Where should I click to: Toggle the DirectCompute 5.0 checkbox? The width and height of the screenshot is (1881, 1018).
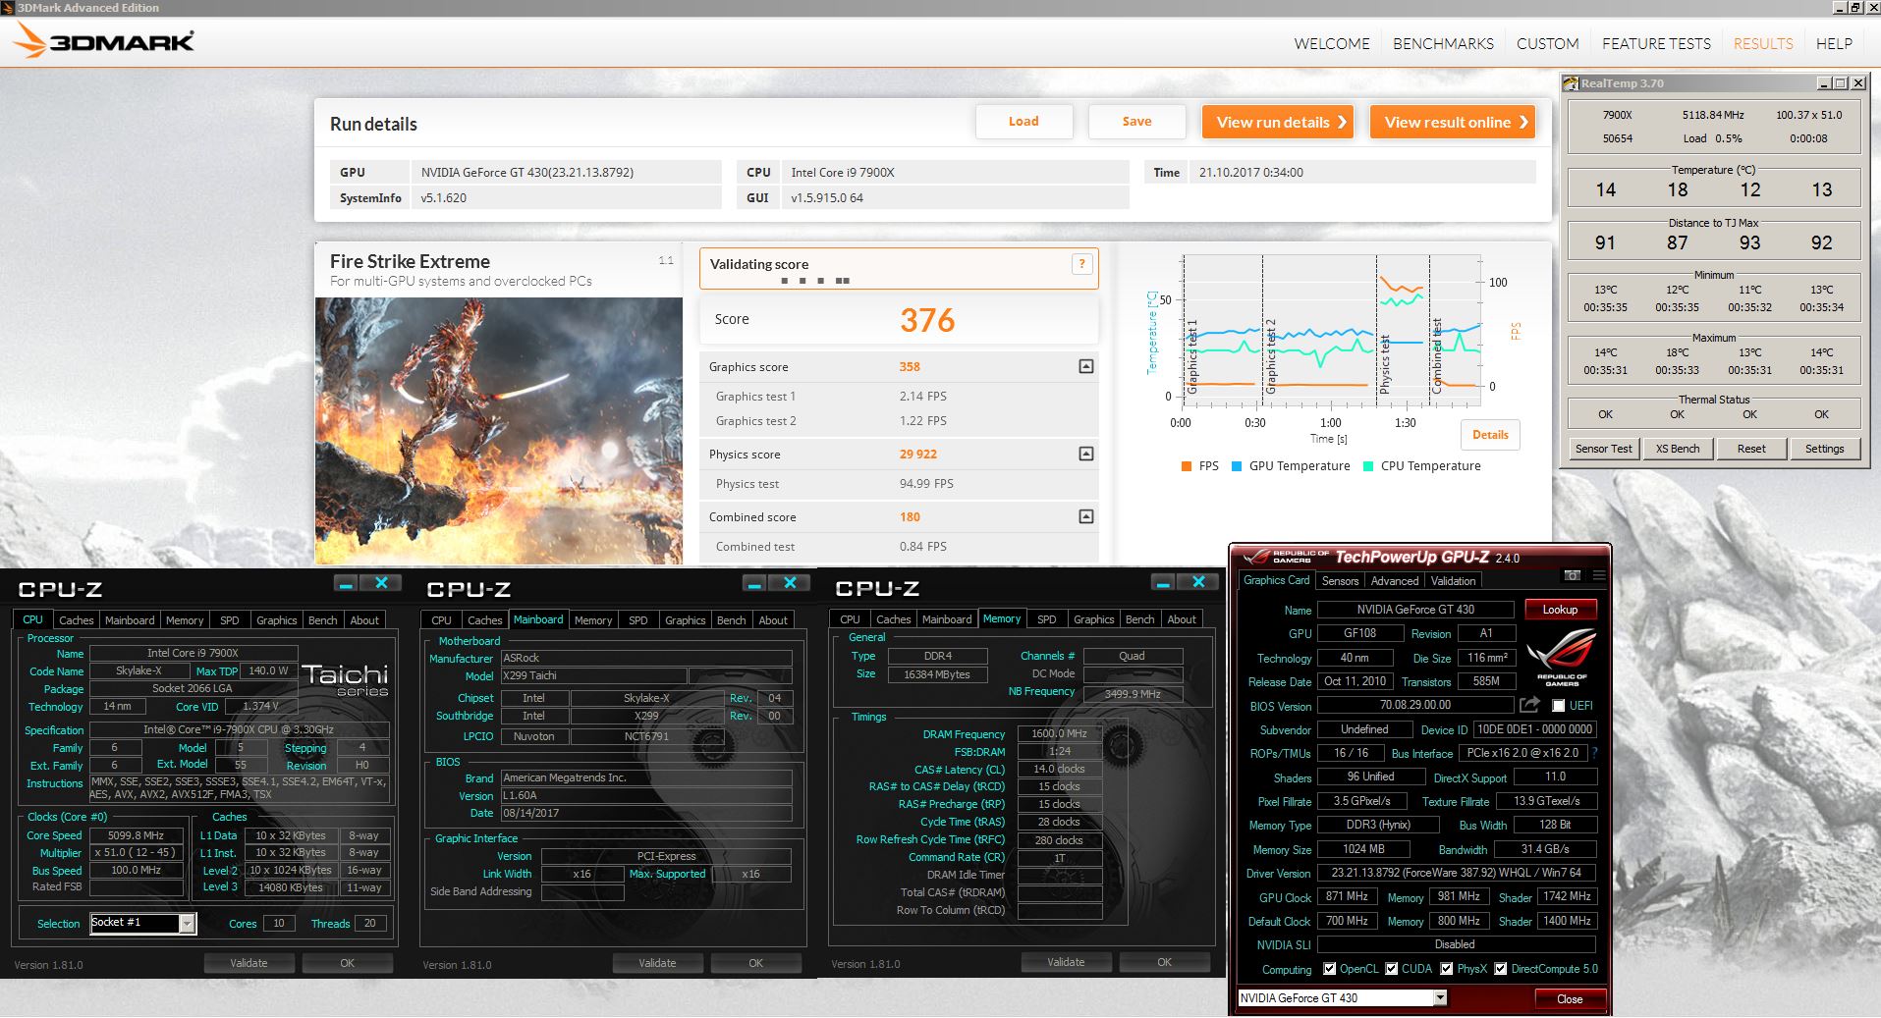(x=1500, y=969)
